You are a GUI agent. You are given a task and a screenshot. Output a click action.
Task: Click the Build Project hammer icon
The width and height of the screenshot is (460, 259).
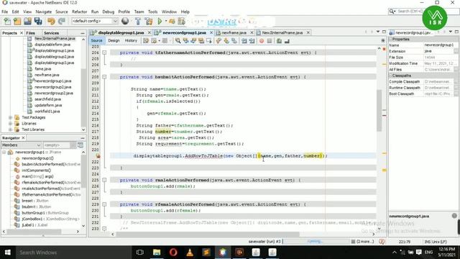pyautogui.click(x=138, y=21)
